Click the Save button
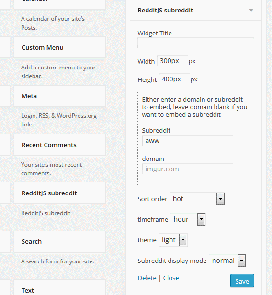The image size is (272, 295). [242, 281]
